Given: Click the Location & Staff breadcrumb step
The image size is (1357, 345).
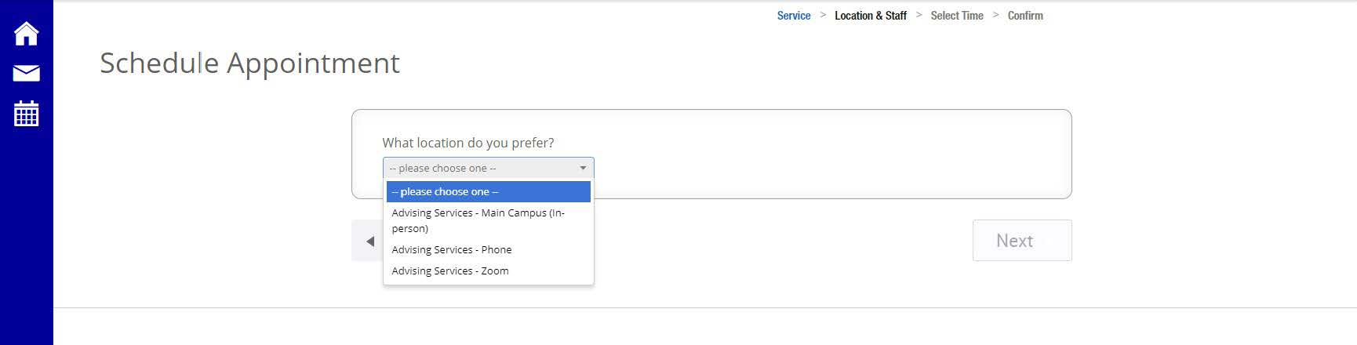Looking at the screenshot, I should (870, 16).
